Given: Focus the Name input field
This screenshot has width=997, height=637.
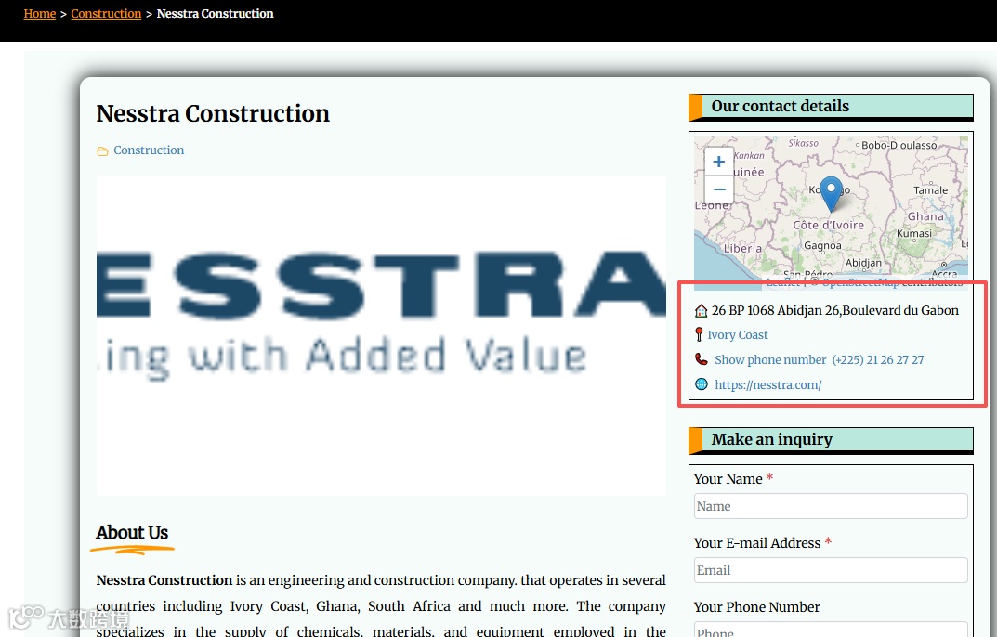Looking at the screenshot, I should point(831,506).
